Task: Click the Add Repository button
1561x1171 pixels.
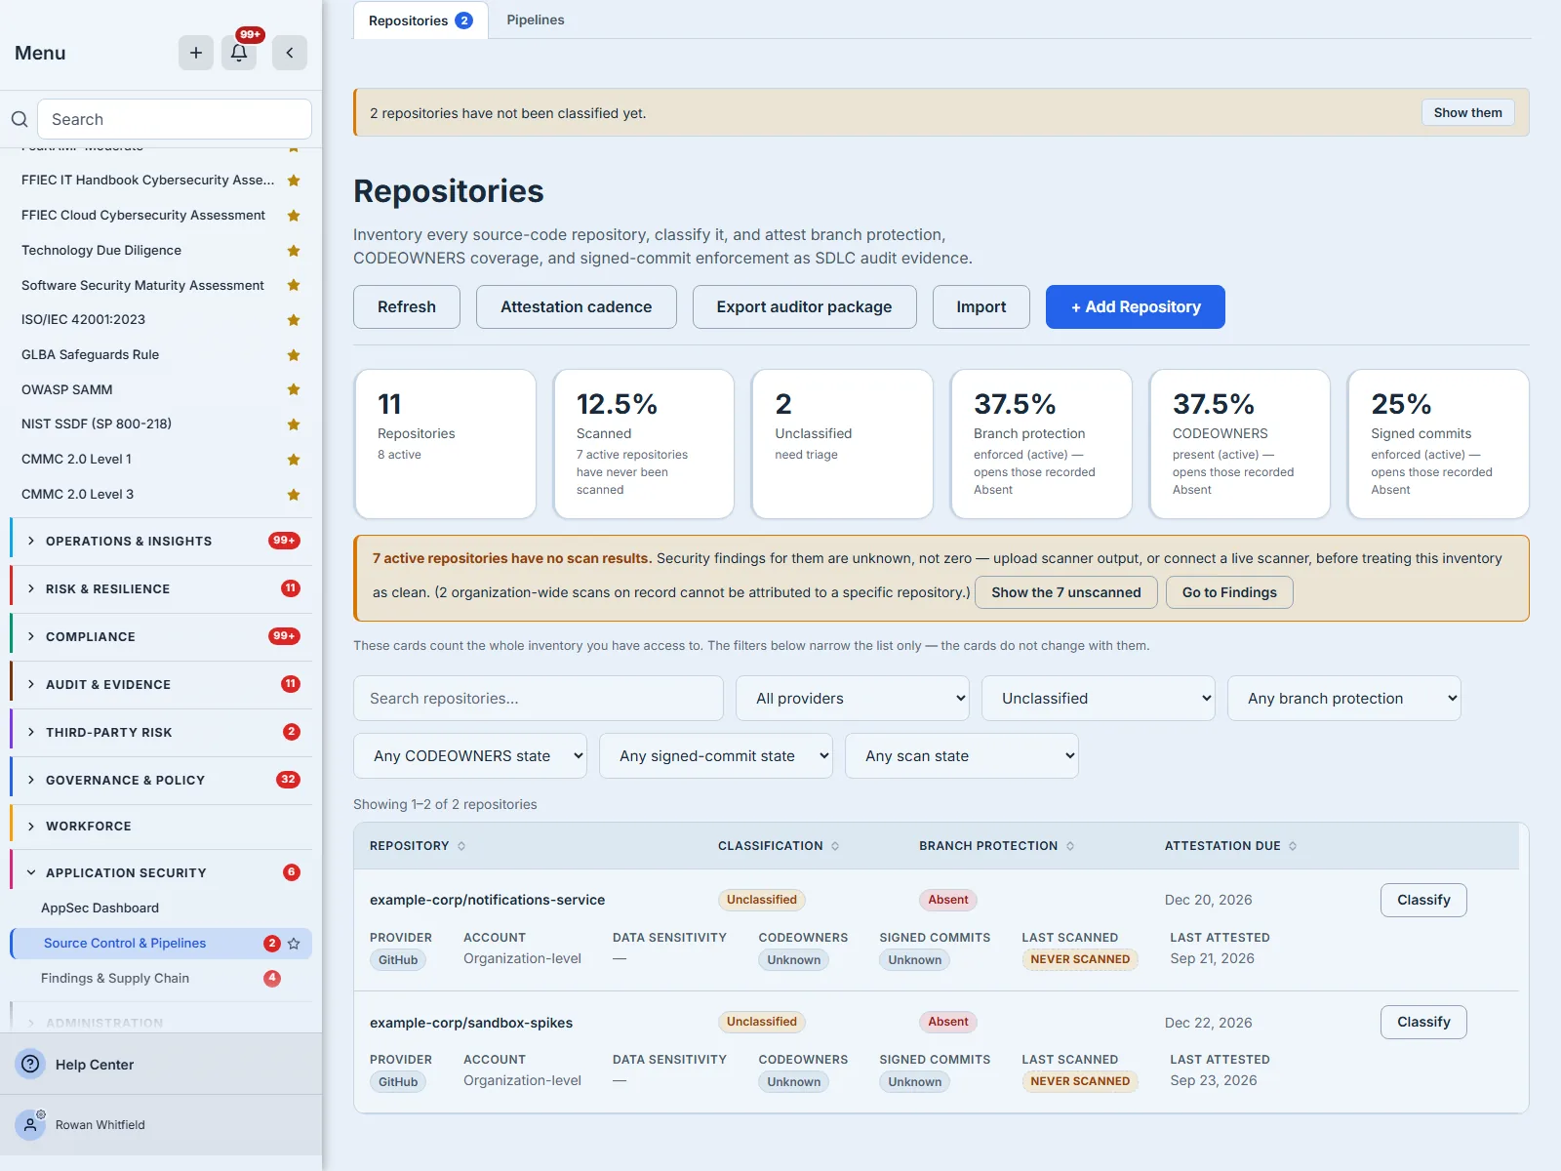Action: (x=1136, y=306)
